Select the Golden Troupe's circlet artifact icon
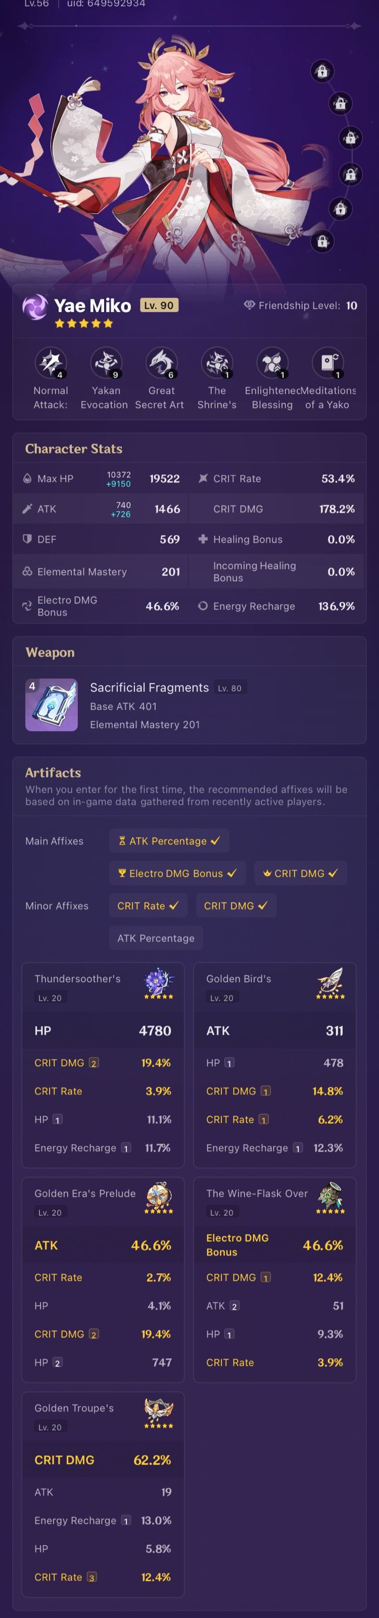The height and width of the screenshot is (1618, 379). click(159, 1411)
